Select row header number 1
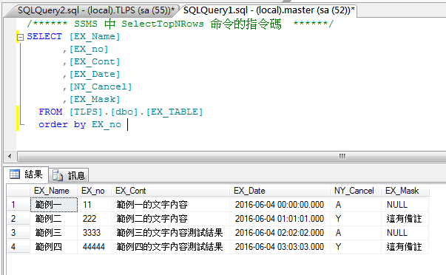This screenshot has width=446, height=275. (x=18, y=205)
